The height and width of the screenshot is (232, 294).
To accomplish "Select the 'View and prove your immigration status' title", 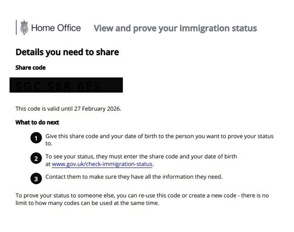I will pyautogui.click(x=175, y=28).
